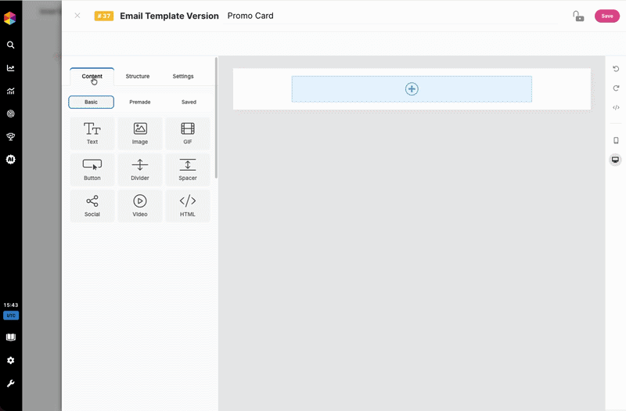Select the Social content block

coord(92,205)
